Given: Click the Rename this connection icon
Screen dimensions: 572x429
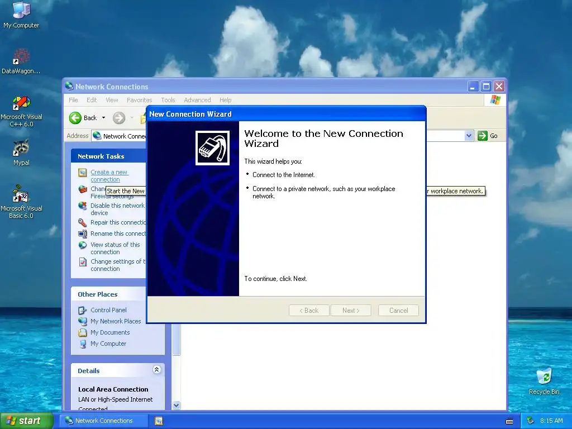Looking at the screenshot, I should (x=83, y=234).
